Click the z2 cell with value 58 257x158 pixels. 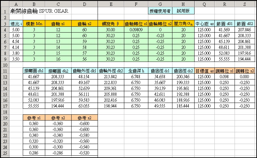85,48
